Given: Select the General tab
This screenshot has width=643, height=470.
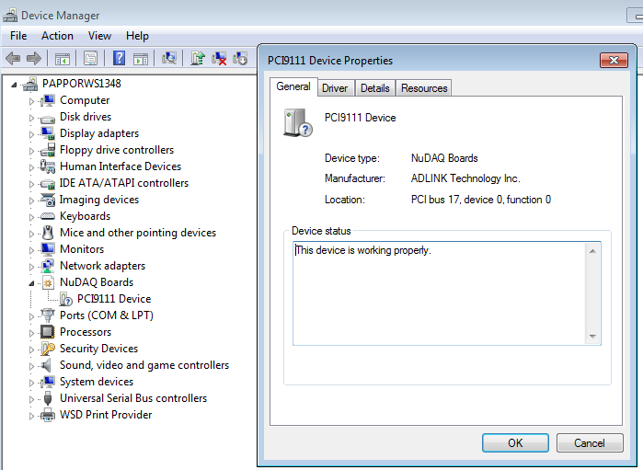Looking at the screenshot, I should 293,86.
